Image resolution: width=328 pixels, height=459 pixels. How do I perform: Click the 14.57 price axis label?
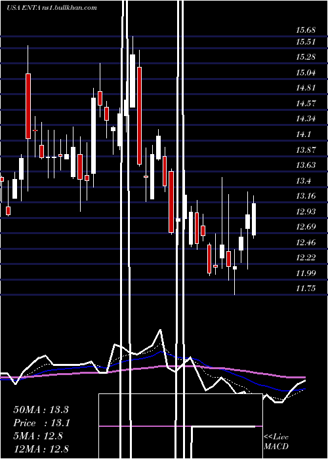point(306,103)
